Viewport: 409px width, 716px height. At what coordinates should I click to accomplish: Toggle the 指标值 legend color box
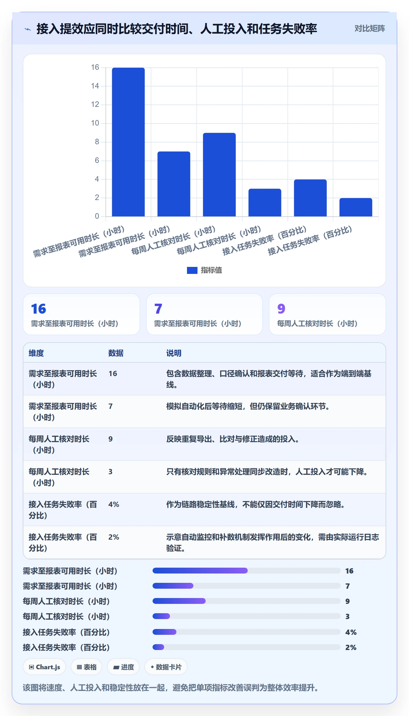pyautogui.click(x=192, y=270)
